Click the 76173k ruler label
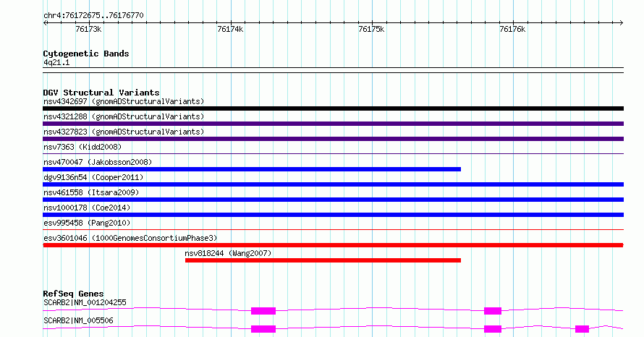Viewport: 644px width, 337px height. pos(88,29)
